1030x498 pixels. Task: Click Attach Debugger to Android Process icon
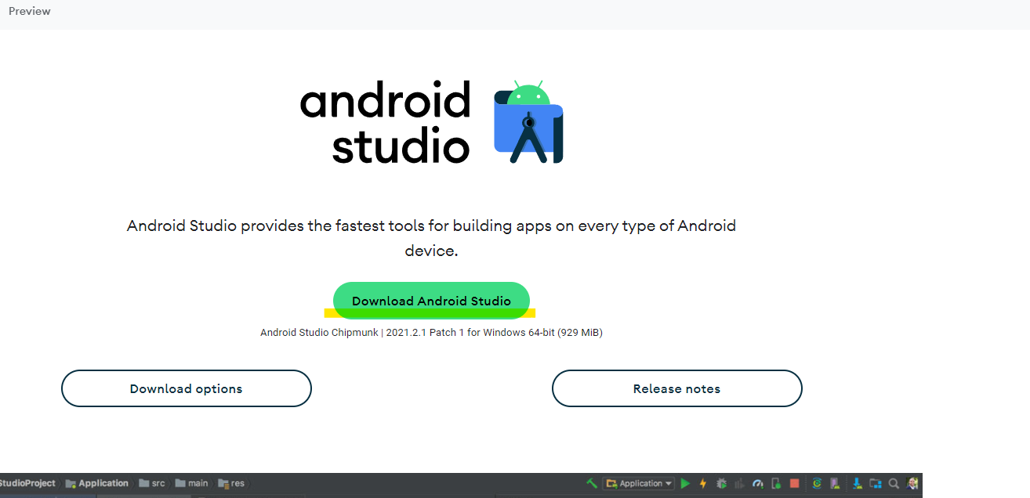(x=776, y=483)
